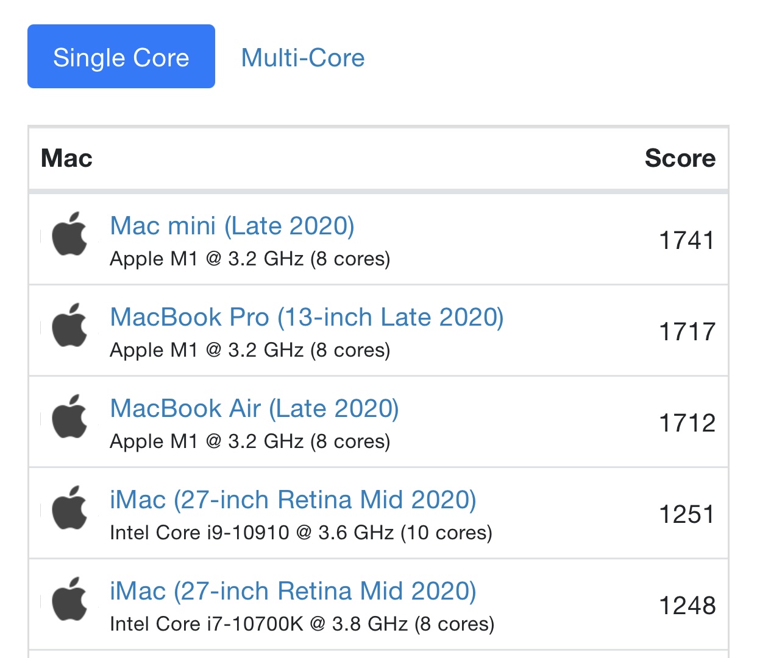Click the 1712 score for MacBook Air

pos(686,423)
